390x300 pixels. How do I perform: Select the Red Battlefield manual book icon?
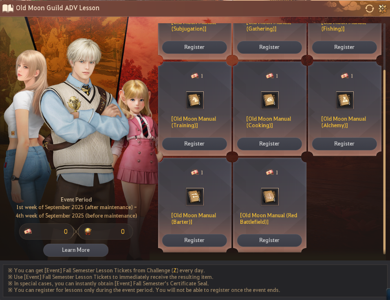click(x=270, y=196)
